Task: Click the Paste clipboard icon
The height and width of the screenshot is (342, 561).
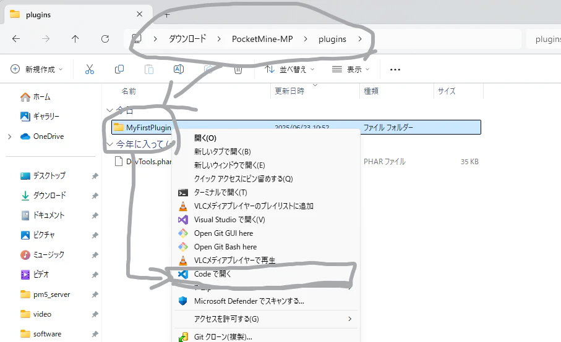Action: pos(149,69)
